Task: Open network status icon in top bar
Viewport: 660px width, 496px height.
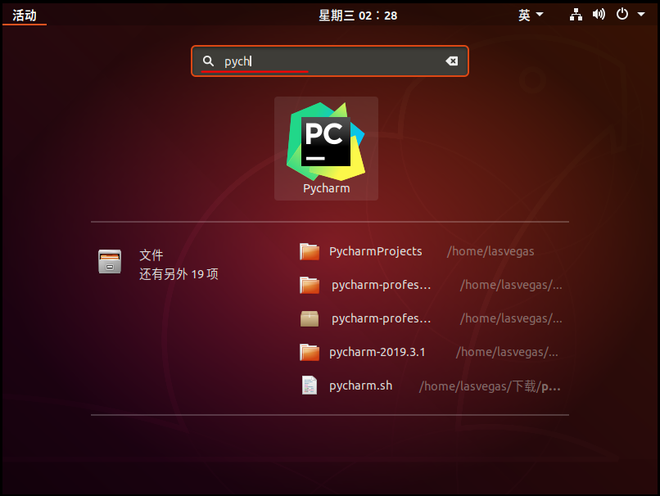Action: (576, 15)
